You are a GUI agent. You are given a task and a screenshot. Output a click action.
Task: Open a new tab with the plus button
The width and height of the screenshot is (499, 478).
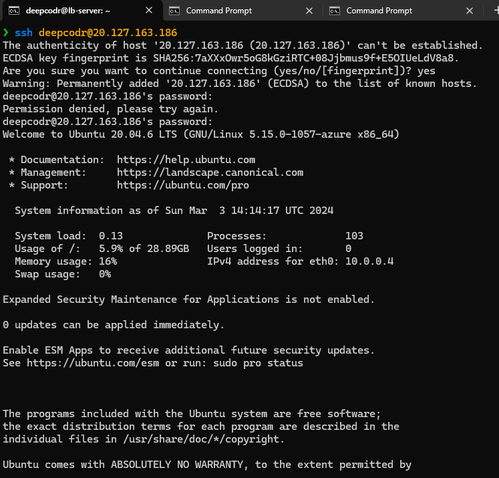[x=492, y=11]
